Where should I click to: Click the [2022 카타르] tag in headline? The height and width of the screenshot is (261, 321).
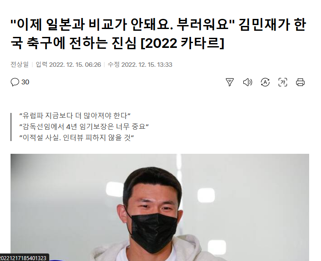(183, 43)
